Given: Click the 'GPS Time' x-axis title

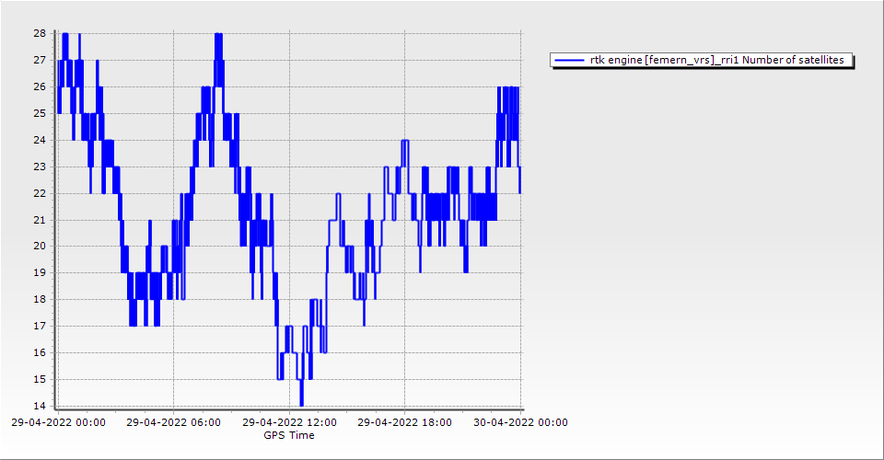Looking at the screenshot, I should pyautogui.click(x=289, y=435).
